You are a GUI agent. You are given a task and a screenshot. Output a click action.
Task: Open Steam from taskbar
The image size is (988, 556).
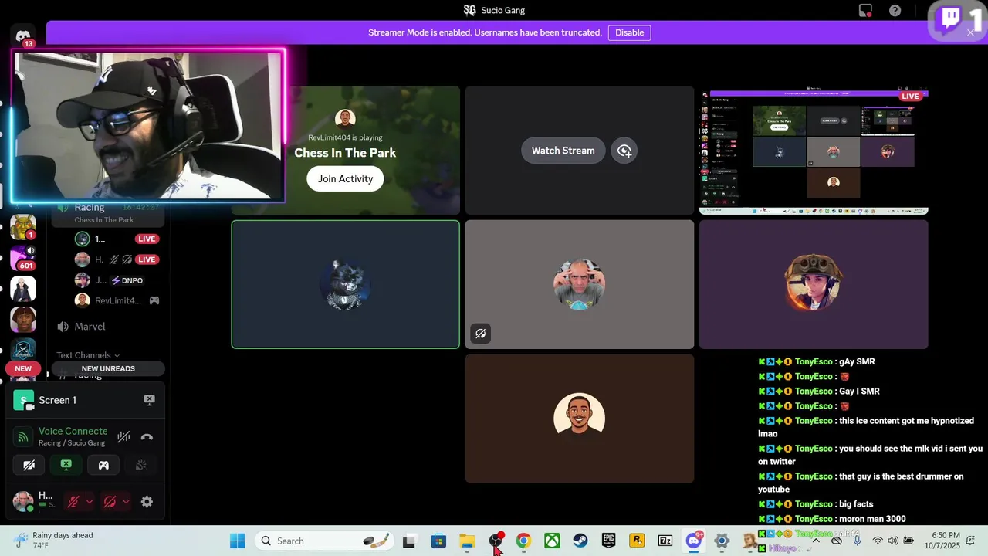pyautogui.click(x=580, y=541)
